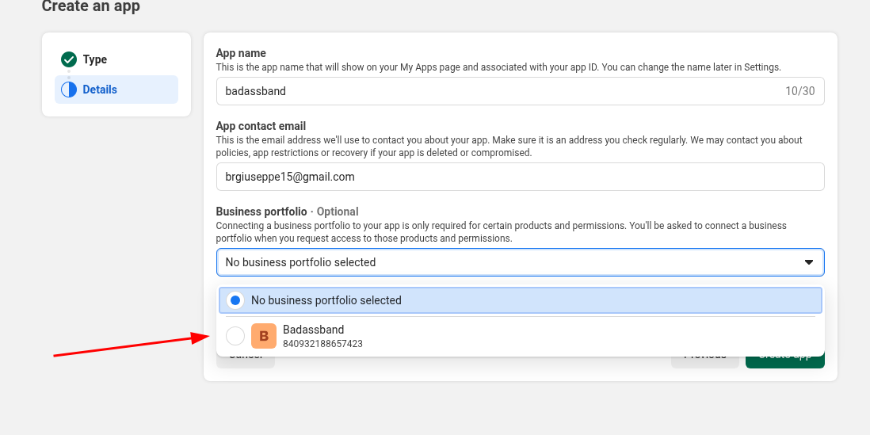870x435 pixels.
Task: Click the 'No business portfolio selected' option text
Action: tap(326, 300)
